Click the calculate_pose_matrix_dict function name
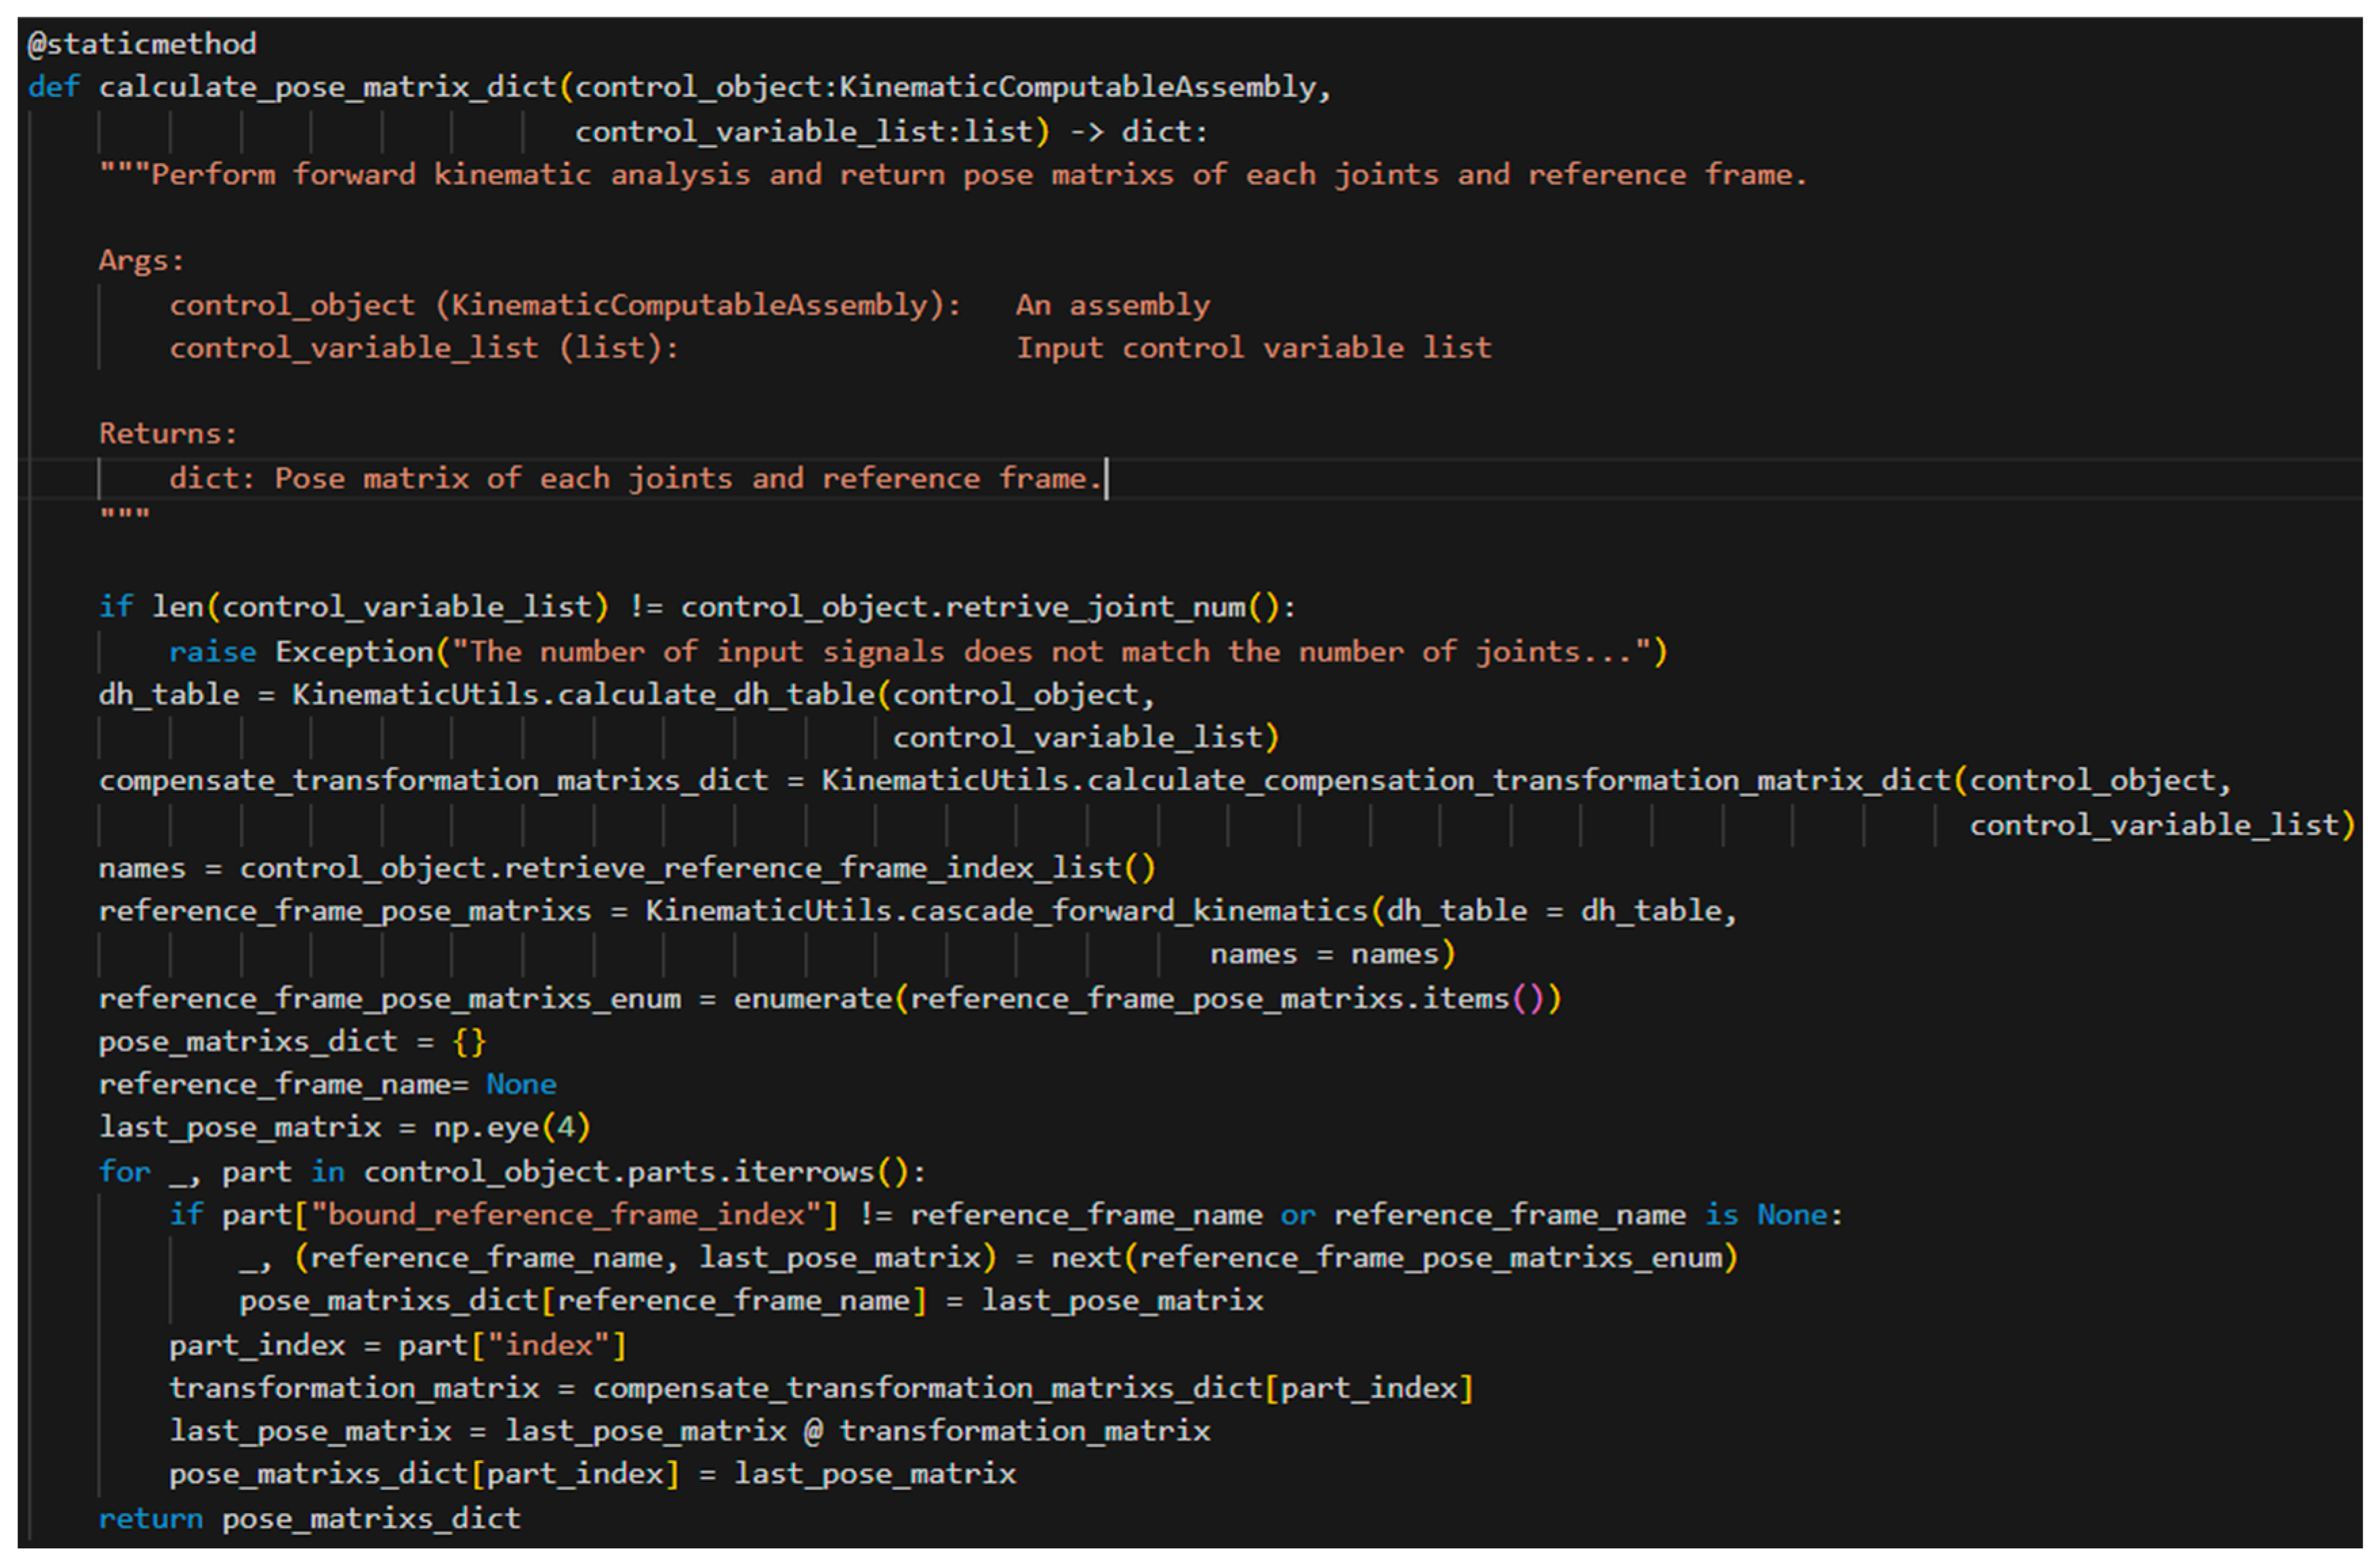Viewport: 2374px width, 1568px height. [x=327, y=87]
